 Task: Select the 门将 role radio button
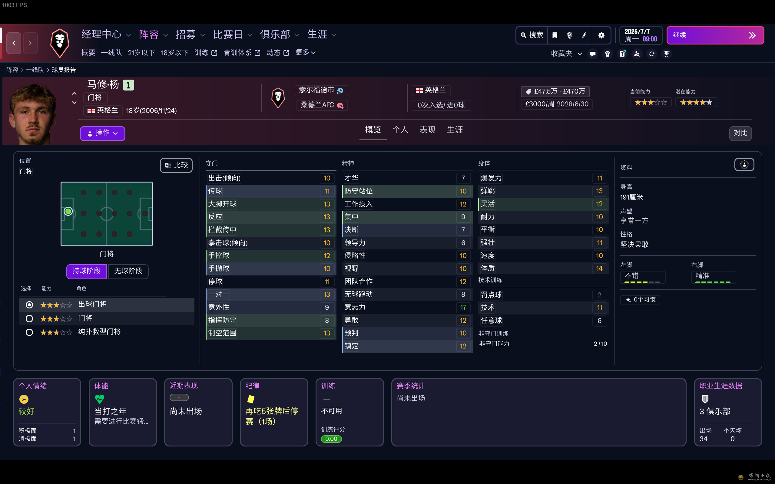pos(29,318)
